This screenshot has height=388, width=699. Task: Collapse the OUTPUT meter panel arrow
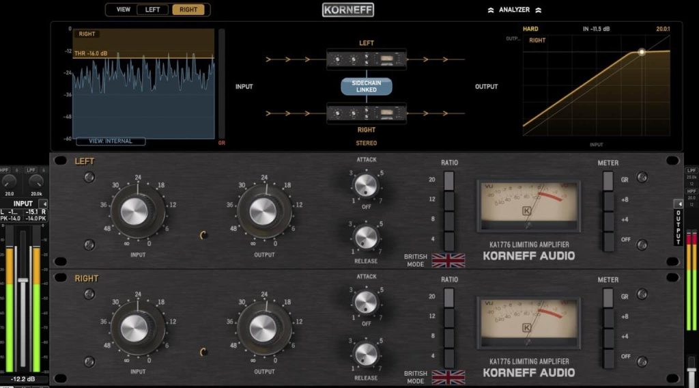point(679,204)
